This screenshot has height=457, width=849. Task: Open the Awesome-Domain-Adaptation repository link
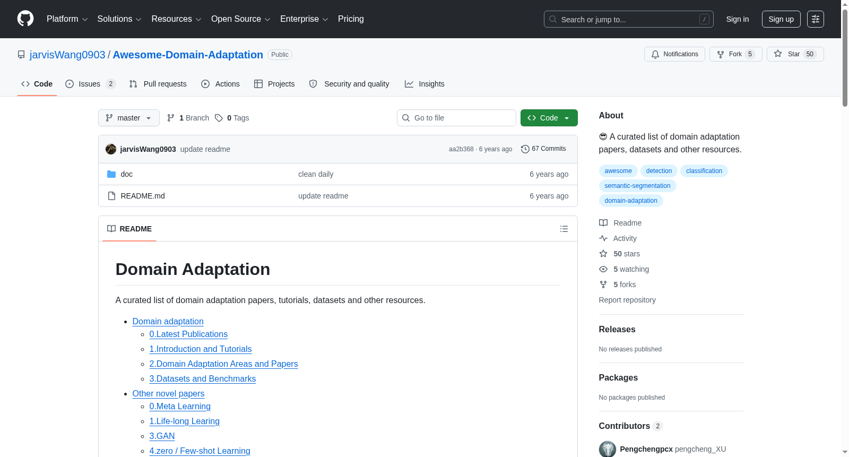point(188,55)
